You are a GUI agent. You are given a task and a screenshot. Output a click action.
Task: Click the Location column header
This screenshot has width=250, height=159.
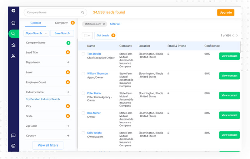(x=144, y=46)
